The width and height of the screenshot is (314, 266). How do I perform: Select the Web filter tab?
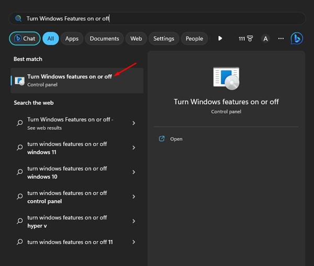click(136, 38)
